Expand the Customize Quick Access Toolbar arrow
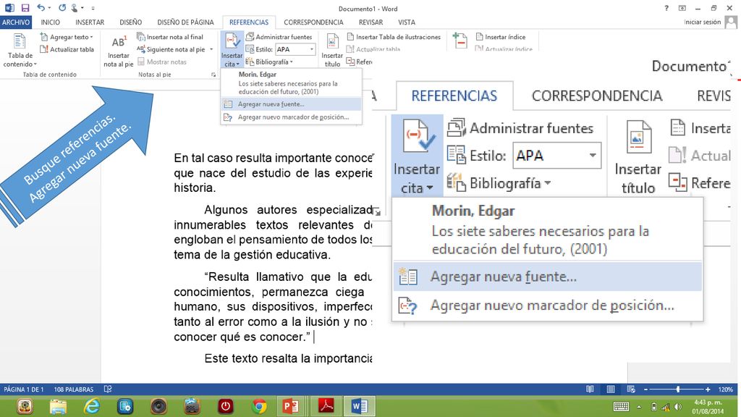 pyautogui.click(x=93, y=9)
